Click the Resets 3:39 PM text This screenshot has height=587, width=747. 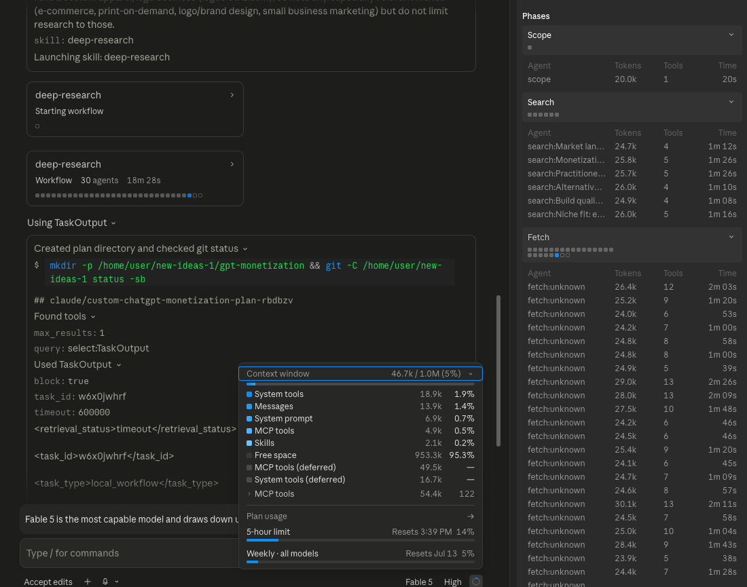click(422, 532)
